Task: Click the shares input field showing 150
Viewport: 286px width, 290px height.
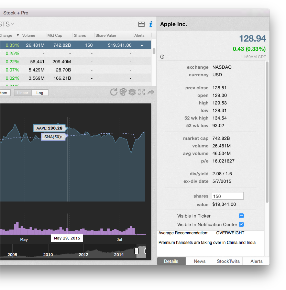Action: [228, 196]
